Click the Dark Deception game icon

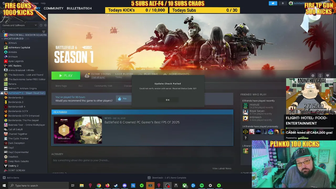6,143
